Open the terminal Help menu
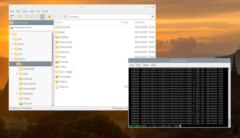Image resolution: width=240 pixels, height=138 pixels. click(153, 65)
